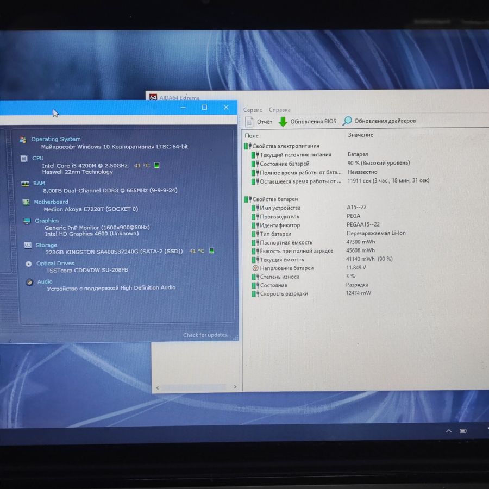
Task: Open the Graphics section link
Action: pyautogui.click(x=47, y=221)
